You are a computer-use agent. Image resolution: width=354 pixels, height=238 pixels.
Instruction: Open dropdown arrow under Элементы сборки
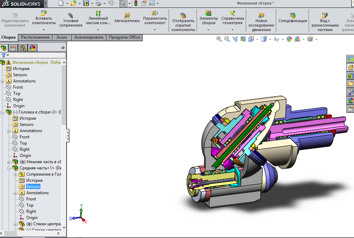point(208,30)
